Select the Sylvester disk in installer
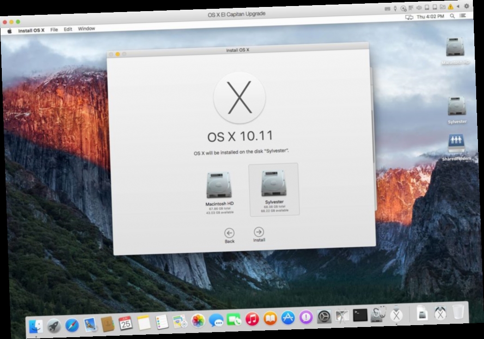This screenshot has height=339, width=484. click(274, 190)
